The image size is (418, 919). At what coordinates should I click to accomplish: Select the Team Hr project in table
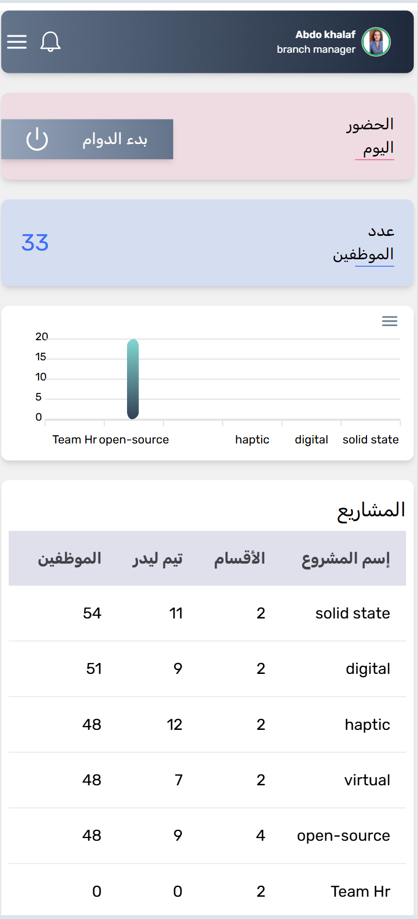[360, 891]
